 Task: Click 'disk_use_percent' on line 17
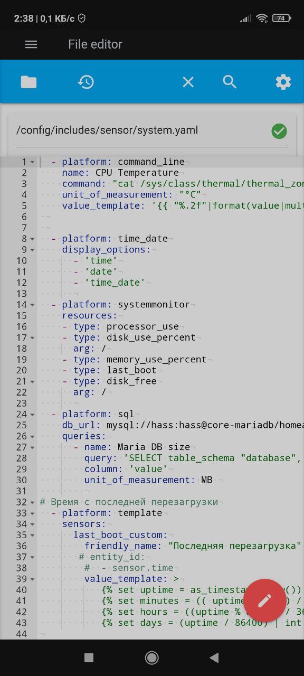click(151, 337)
